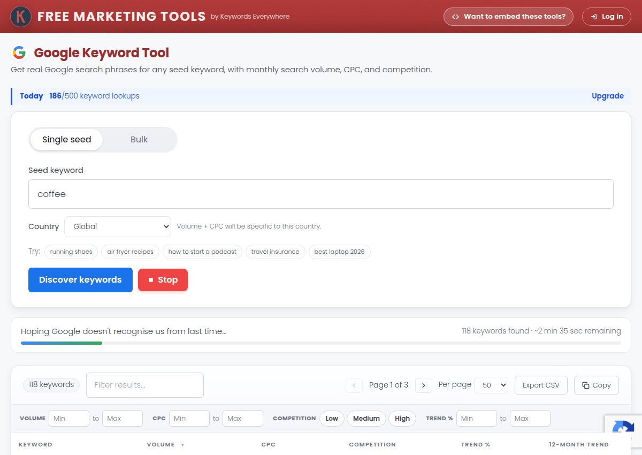This screenshot has height=455, width=642.
Task: Click the keyword discovery progress bar
Action: point(321,343)
